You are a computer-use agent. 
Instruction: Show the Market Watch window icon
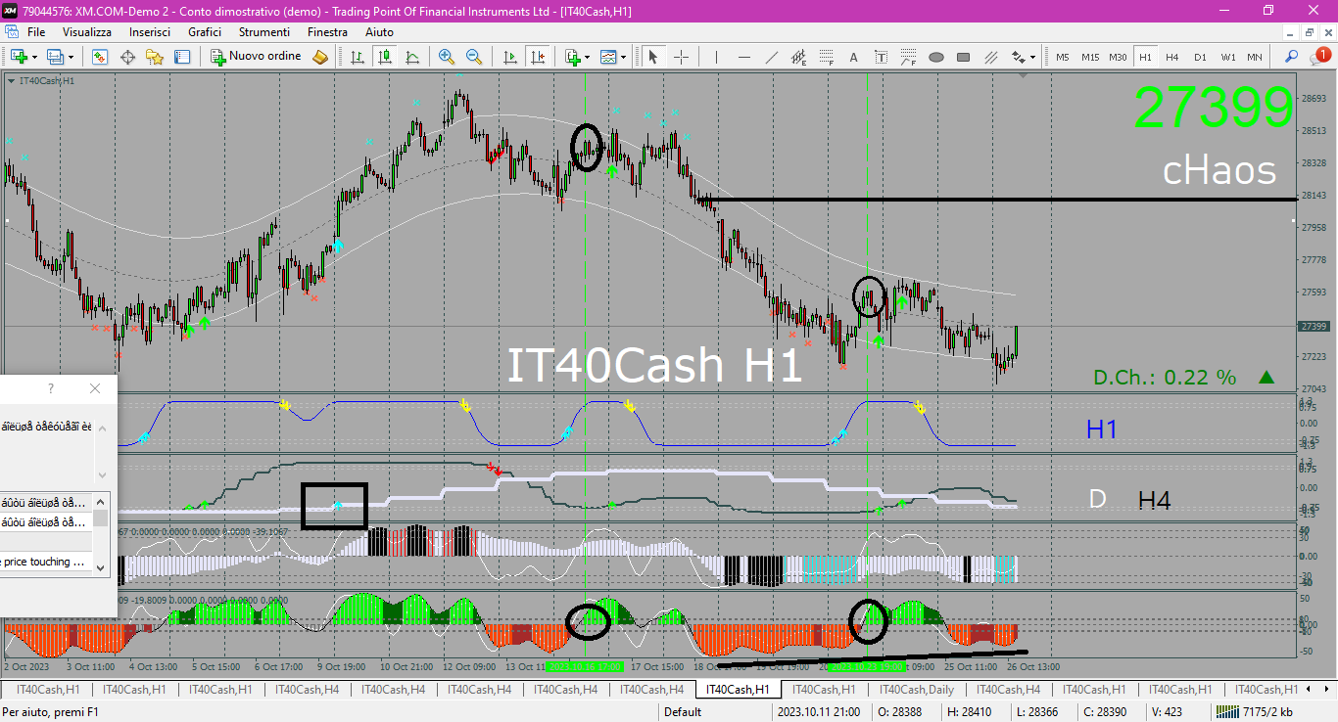tap(100, 57)
